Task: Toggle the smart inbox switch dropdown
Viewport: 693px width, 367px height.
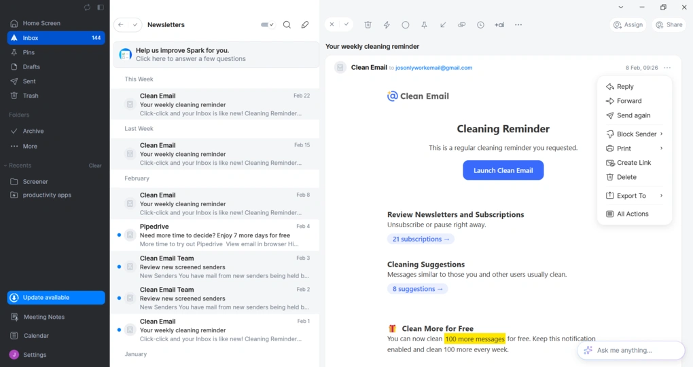Action: point(268,24)
